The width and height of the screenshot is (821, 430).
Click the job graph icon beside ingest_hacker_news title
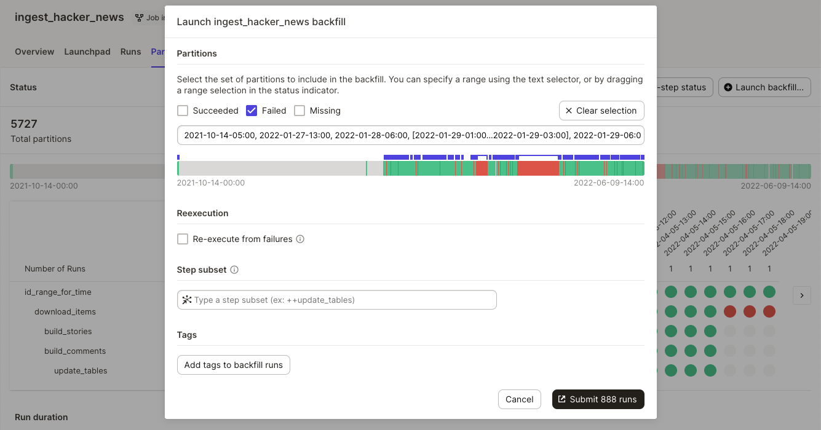pyautogui.click(x=138, y=18)
